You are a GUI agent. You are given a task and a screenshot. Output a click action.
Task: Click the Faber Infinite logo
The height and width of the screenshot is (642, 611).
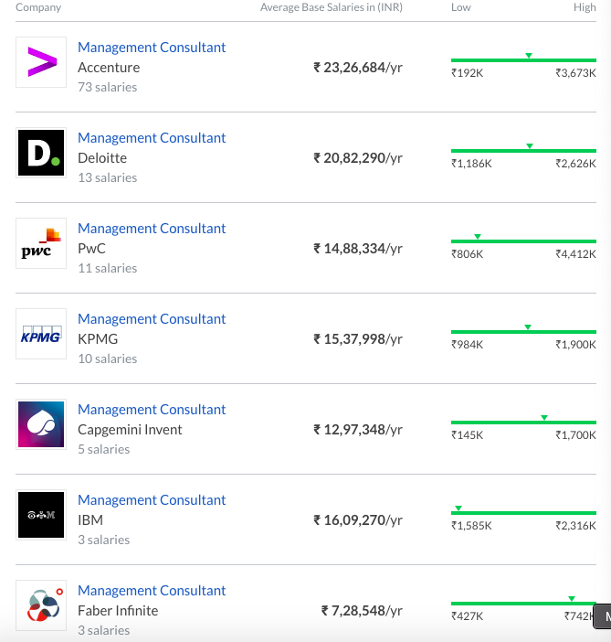tap(41, 605)
